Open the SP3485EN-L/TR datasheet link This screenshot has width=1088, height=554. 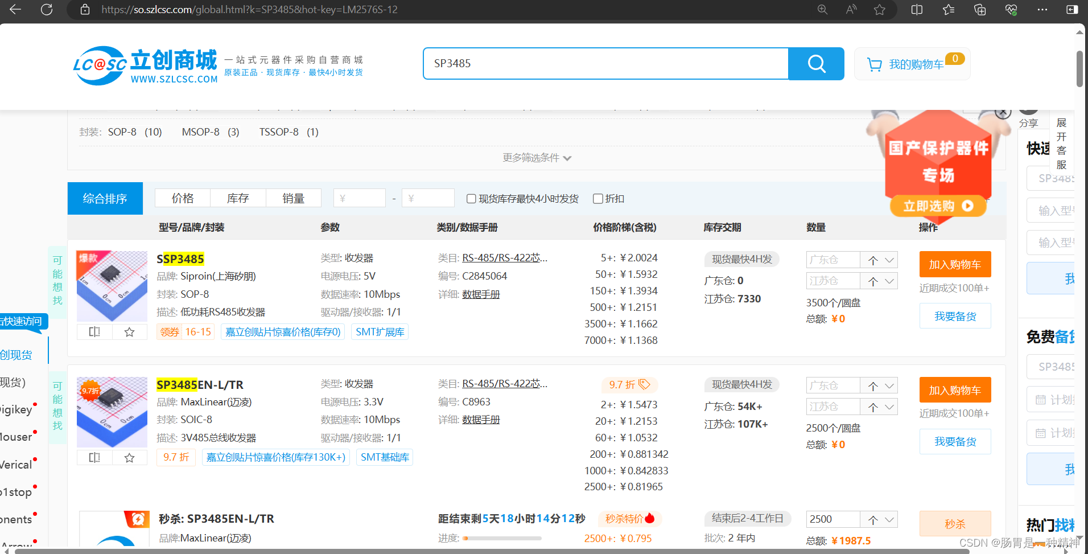click(481, 420)
